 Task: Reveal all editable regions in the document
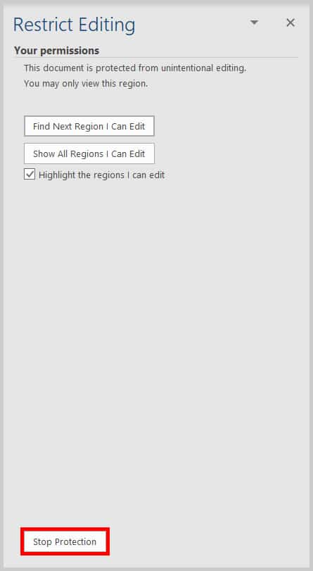[x=89, y=153]
